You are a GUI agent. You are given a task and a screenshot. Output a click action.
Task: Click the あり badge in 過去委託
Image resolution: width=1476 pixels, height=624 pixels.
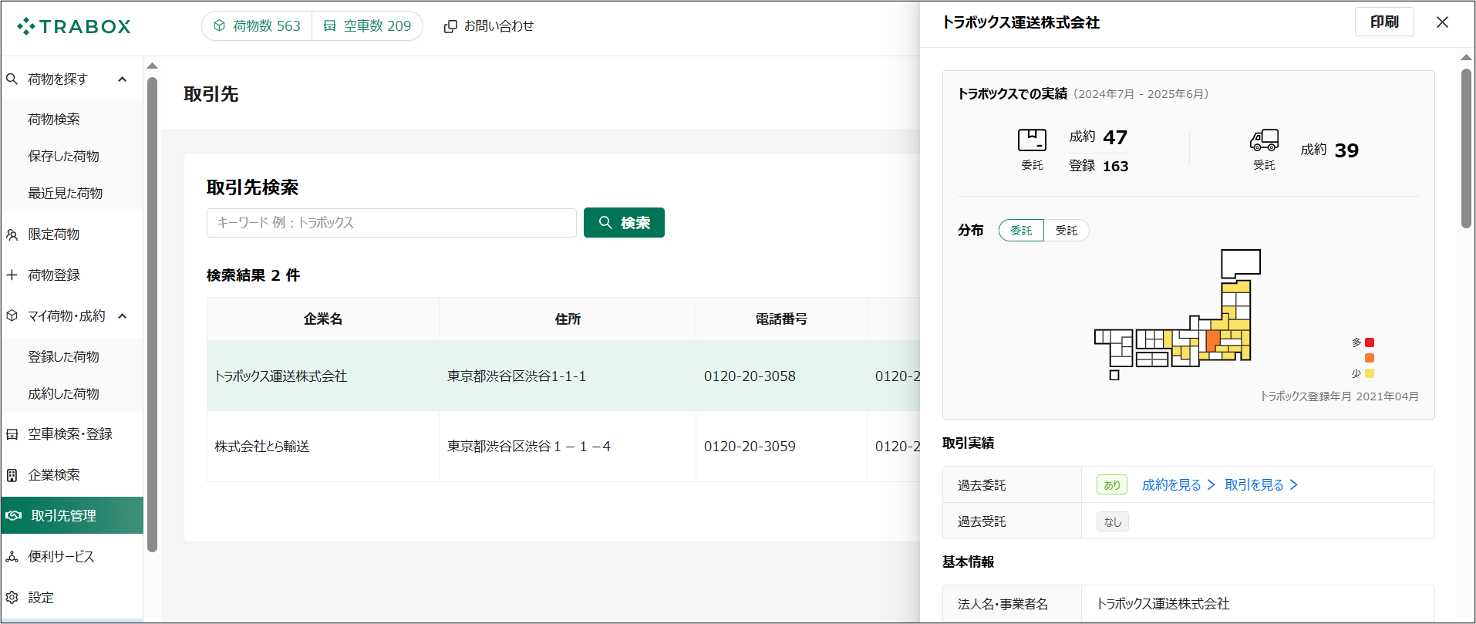pos(1112,484)
